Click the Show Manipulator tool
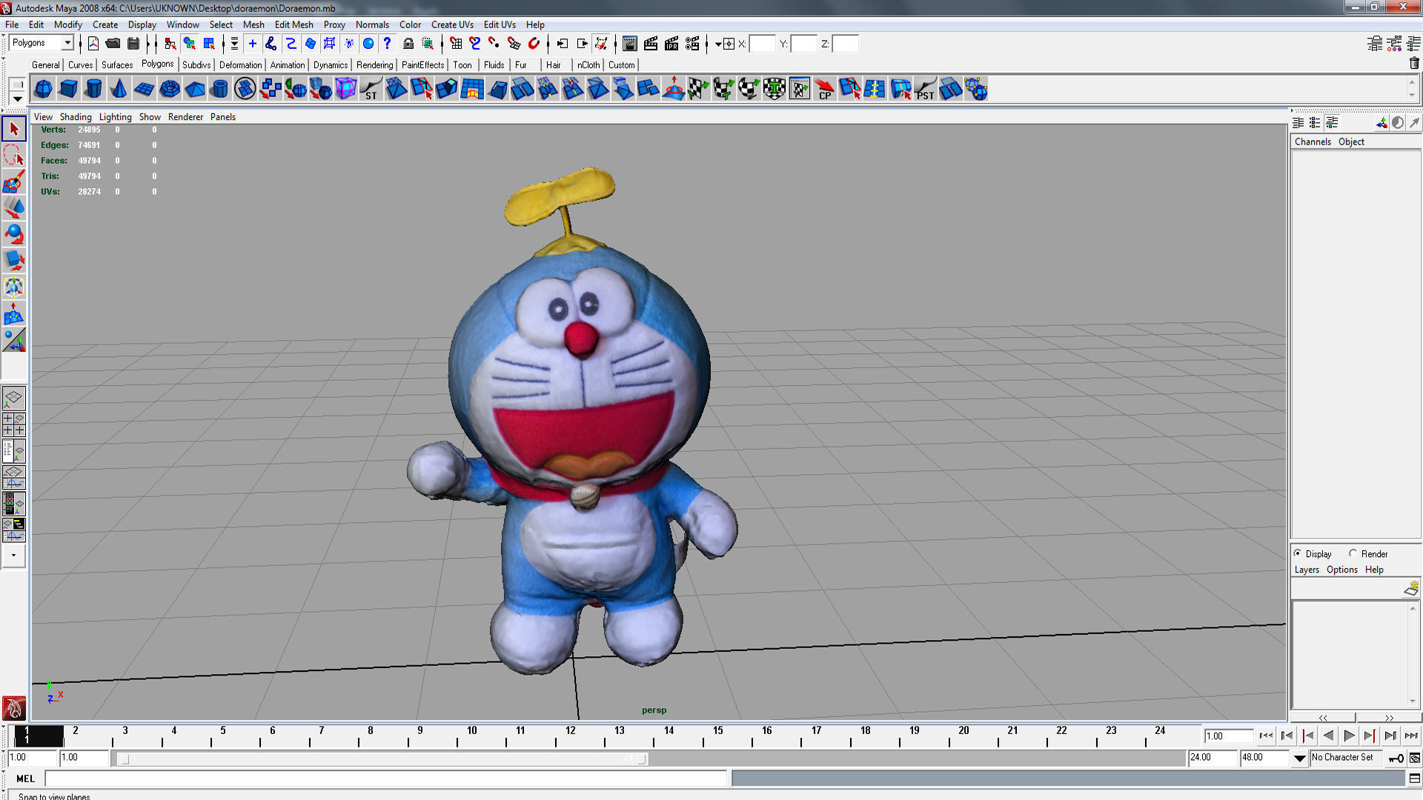 click(x=14, y=340)
